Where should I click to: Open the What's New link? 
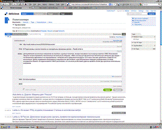point(111,11)
